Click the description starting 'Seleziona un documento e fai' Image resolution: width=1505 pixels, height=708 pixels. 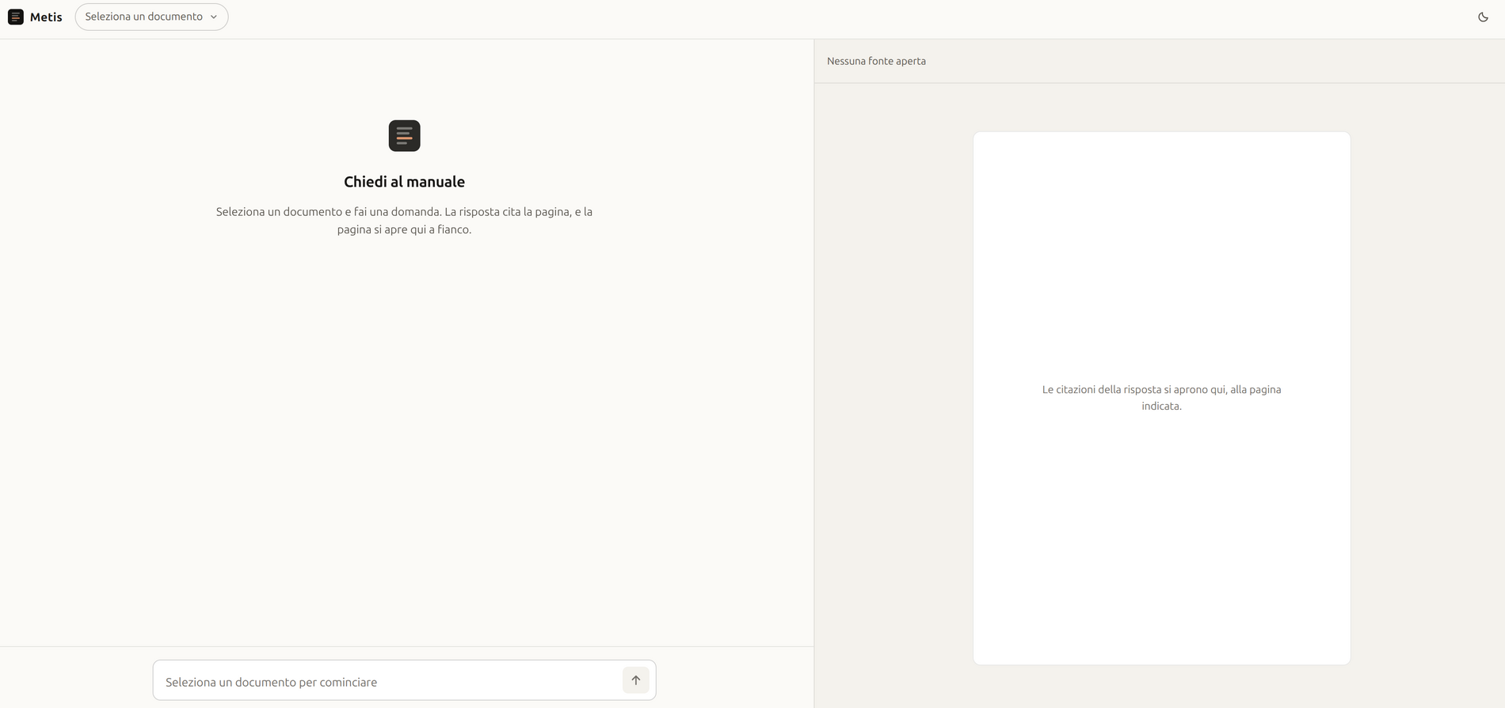coord(405,221)
